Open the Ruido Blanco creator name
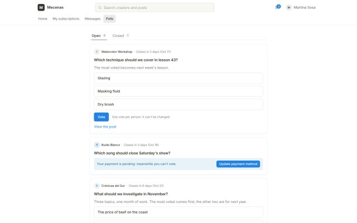The width and height of the screenshot is (357, 223). tap(110, 145)
